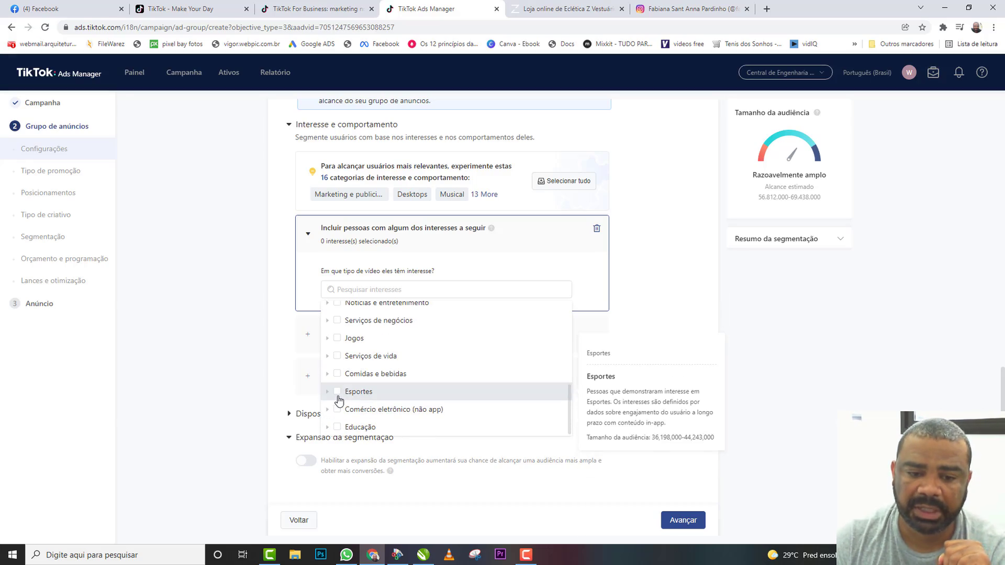Image resolution: width=1005 pixels, height=565 pixels.
Task: Check the Comidas e bebidas checkbox
Action: [x=337, y=374]
